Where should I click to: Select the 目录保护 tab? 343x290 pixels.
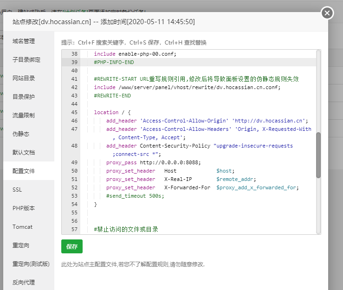pyautogui.click(x=24, y=97)
